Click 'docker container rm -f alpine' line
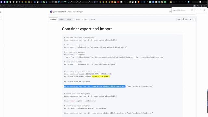Image resolution: width=208 pixels, height=117 pixels. (77, 82)
